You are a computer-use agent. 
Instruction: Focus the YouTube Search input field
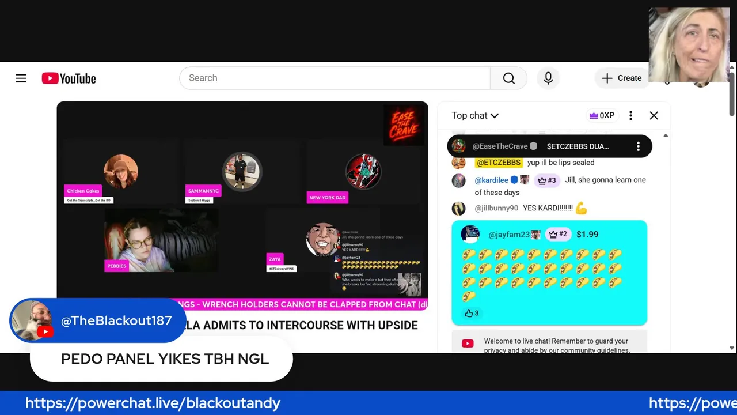pos(335,78)
